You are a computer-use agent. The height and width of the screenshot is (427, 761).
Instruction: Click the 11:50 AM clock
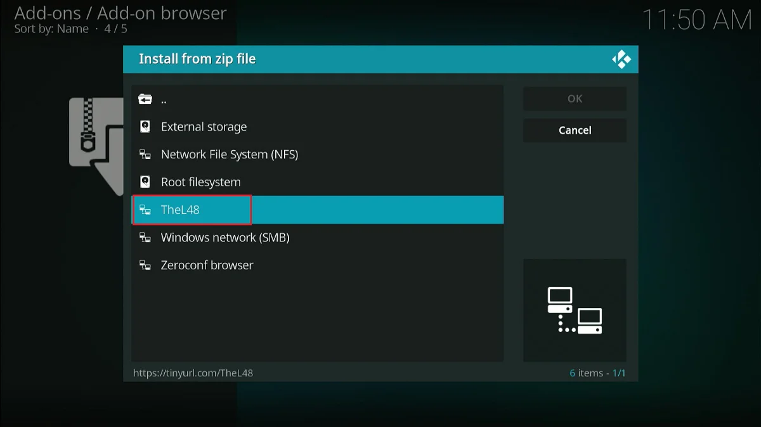[697, 20]
